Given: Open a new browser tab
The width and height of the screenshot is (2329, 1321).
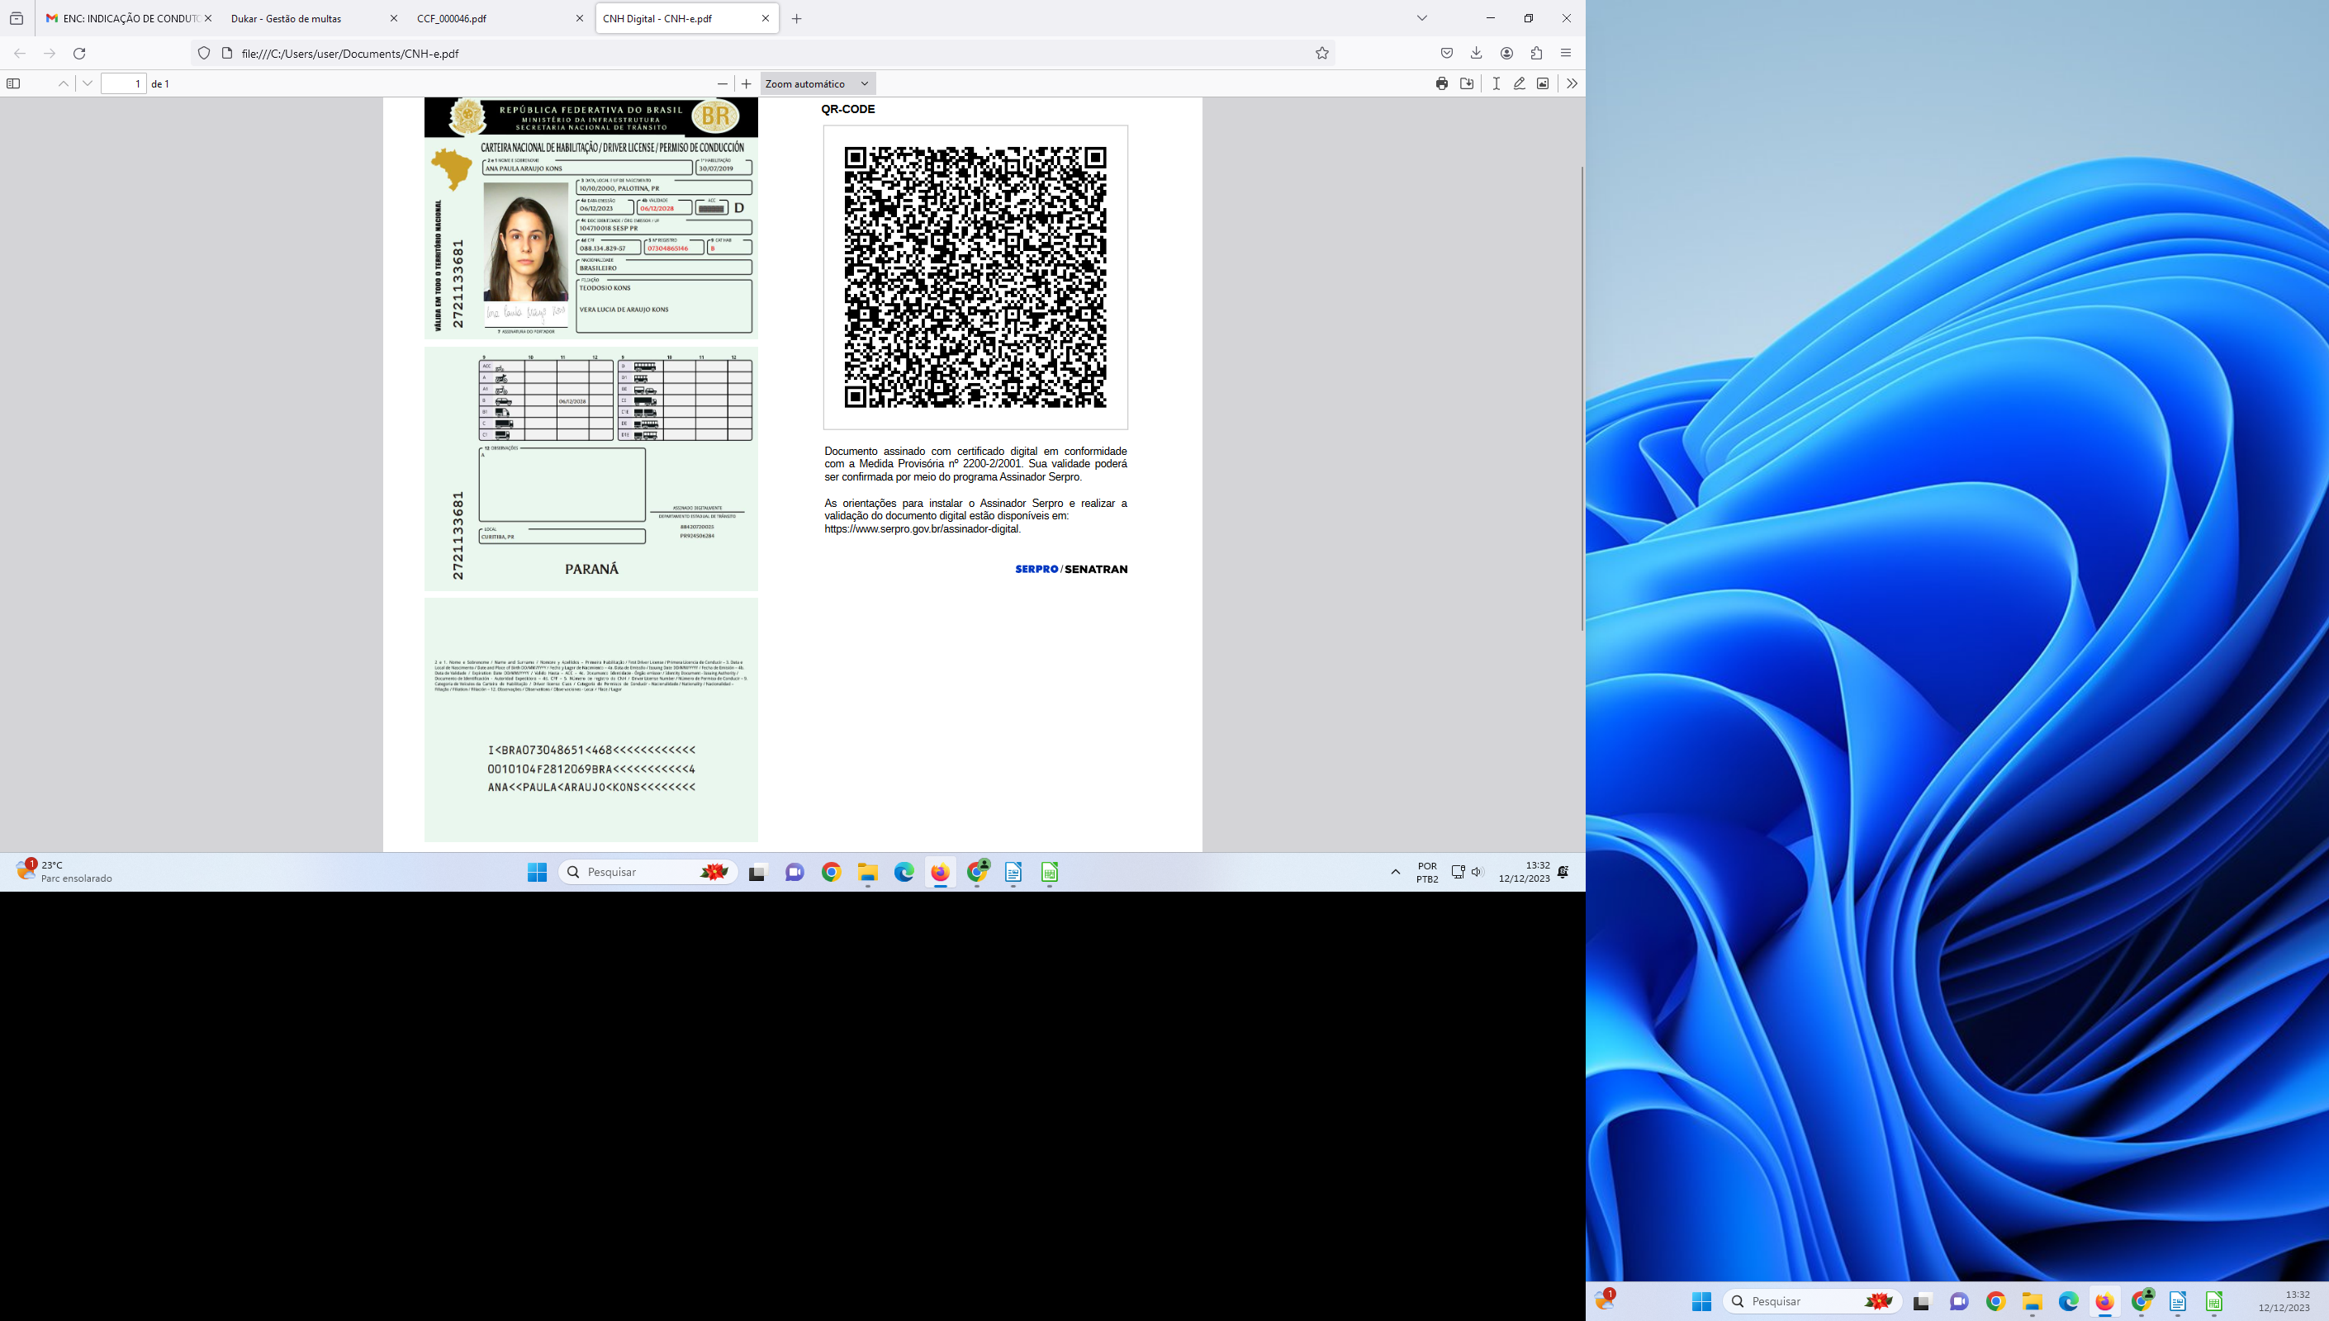Looking at the screenshot, I should point(797,18).
